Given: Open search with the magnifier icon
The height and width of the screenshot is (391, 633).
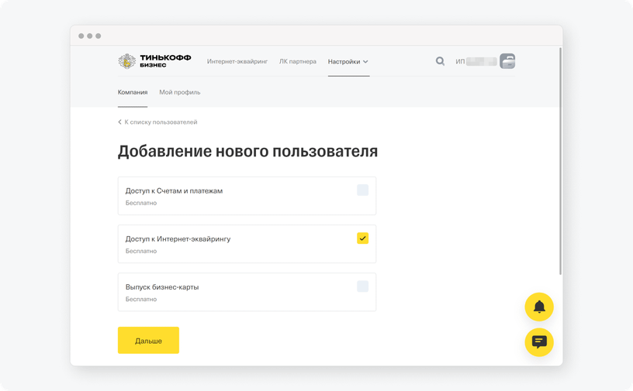Looking at the screenshot, I should 440,61.
